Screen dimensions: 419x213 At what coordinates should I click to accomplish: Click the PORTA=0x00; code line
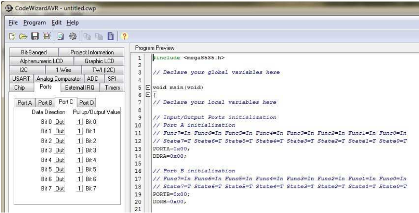(x=171, y=149)
